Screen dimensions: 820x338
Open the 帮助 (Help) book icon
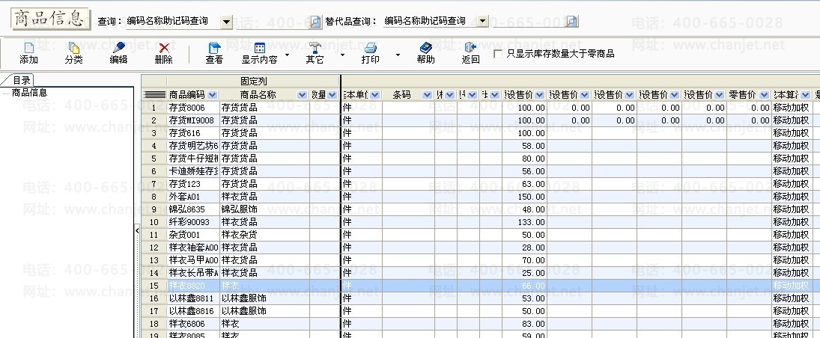(x=425, y=49)
